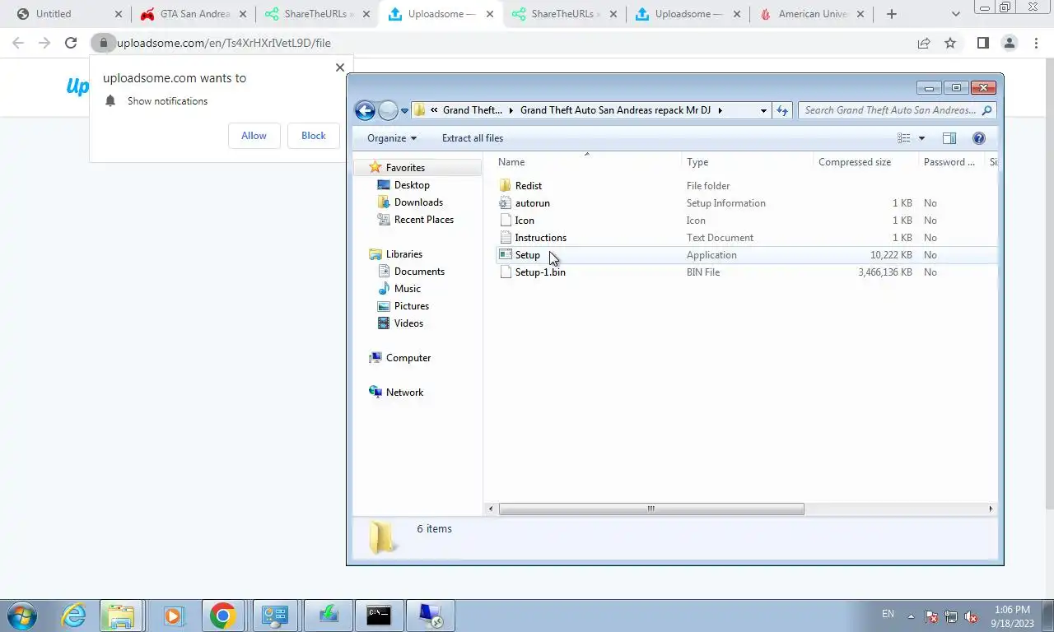Toggle Chrome side panel
Image resolution: width=1054 pixels, height=632 pixels.
(982, 43)
